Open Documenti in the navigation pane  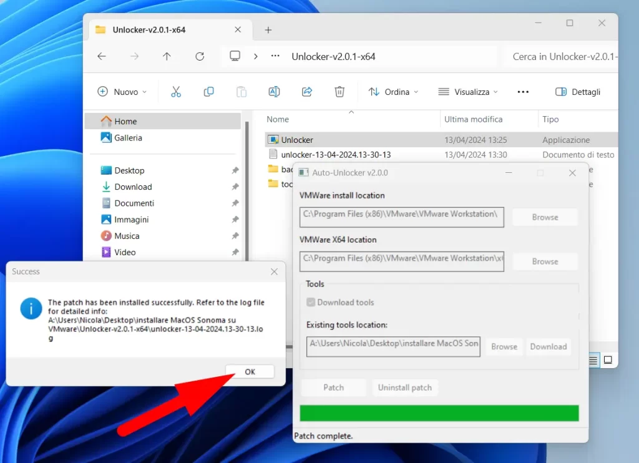pos(163,203)
